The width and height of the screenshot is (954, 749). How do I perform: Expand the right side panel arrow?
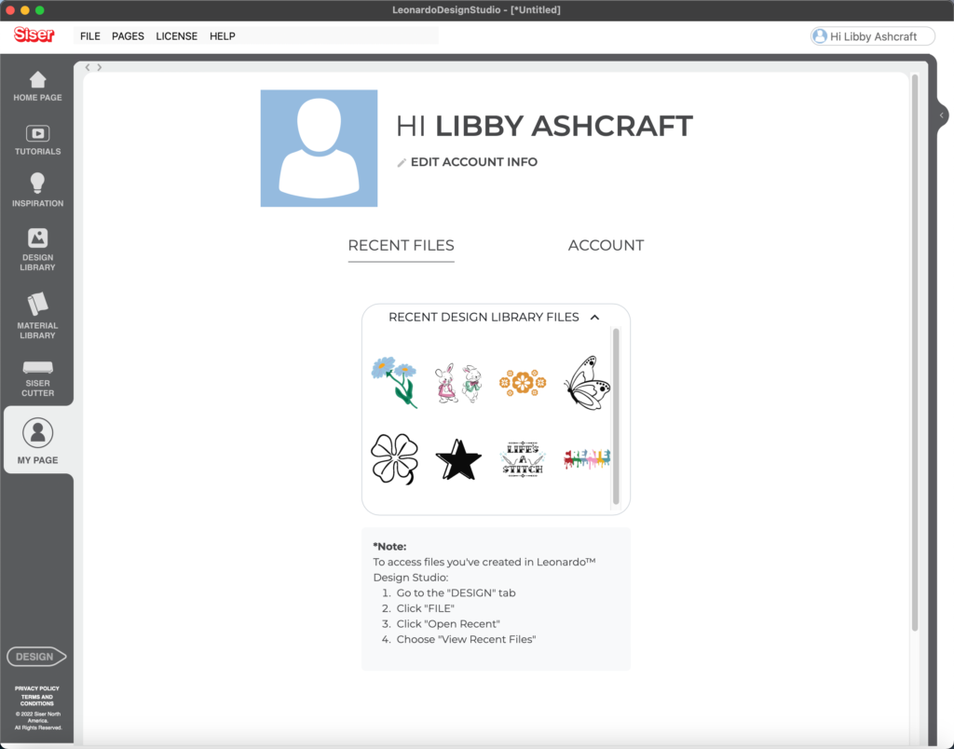(x=942, y=115)
